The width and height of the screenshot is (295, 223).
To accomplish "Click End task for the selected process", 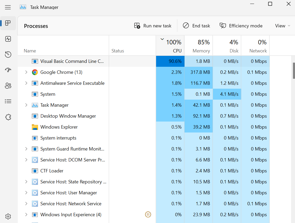I will [x=196, y=26].
